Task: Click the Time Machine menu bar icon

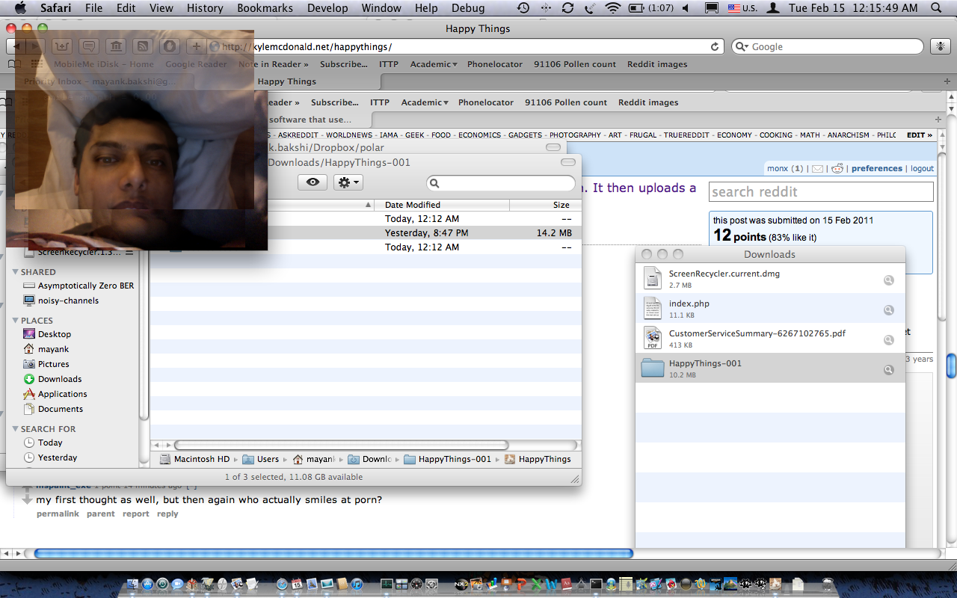Action: click(x=523, y=8)
